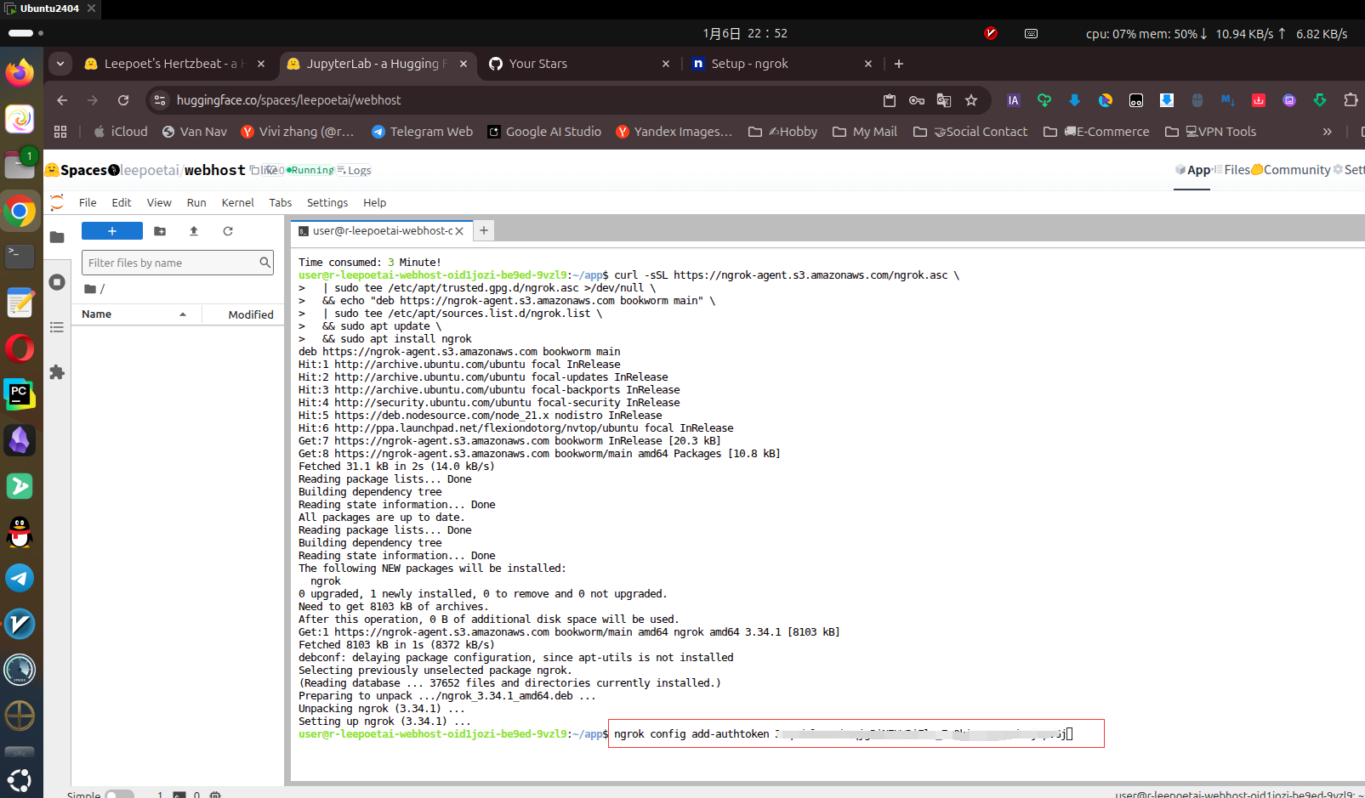Open the table of contents sidebar
Screen dimensions: 1365x798
[x=57, y=327]
